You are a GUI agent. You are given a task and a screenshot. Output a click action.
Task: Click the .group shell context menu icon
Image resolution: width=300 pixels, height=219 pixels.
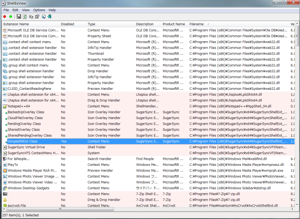click(5, 65)
